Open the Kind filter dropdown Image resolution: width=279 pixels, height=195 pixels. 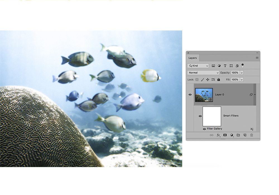(x=198, y=66)
